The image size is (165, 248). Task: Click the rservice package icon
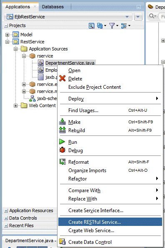coord(32,56)
